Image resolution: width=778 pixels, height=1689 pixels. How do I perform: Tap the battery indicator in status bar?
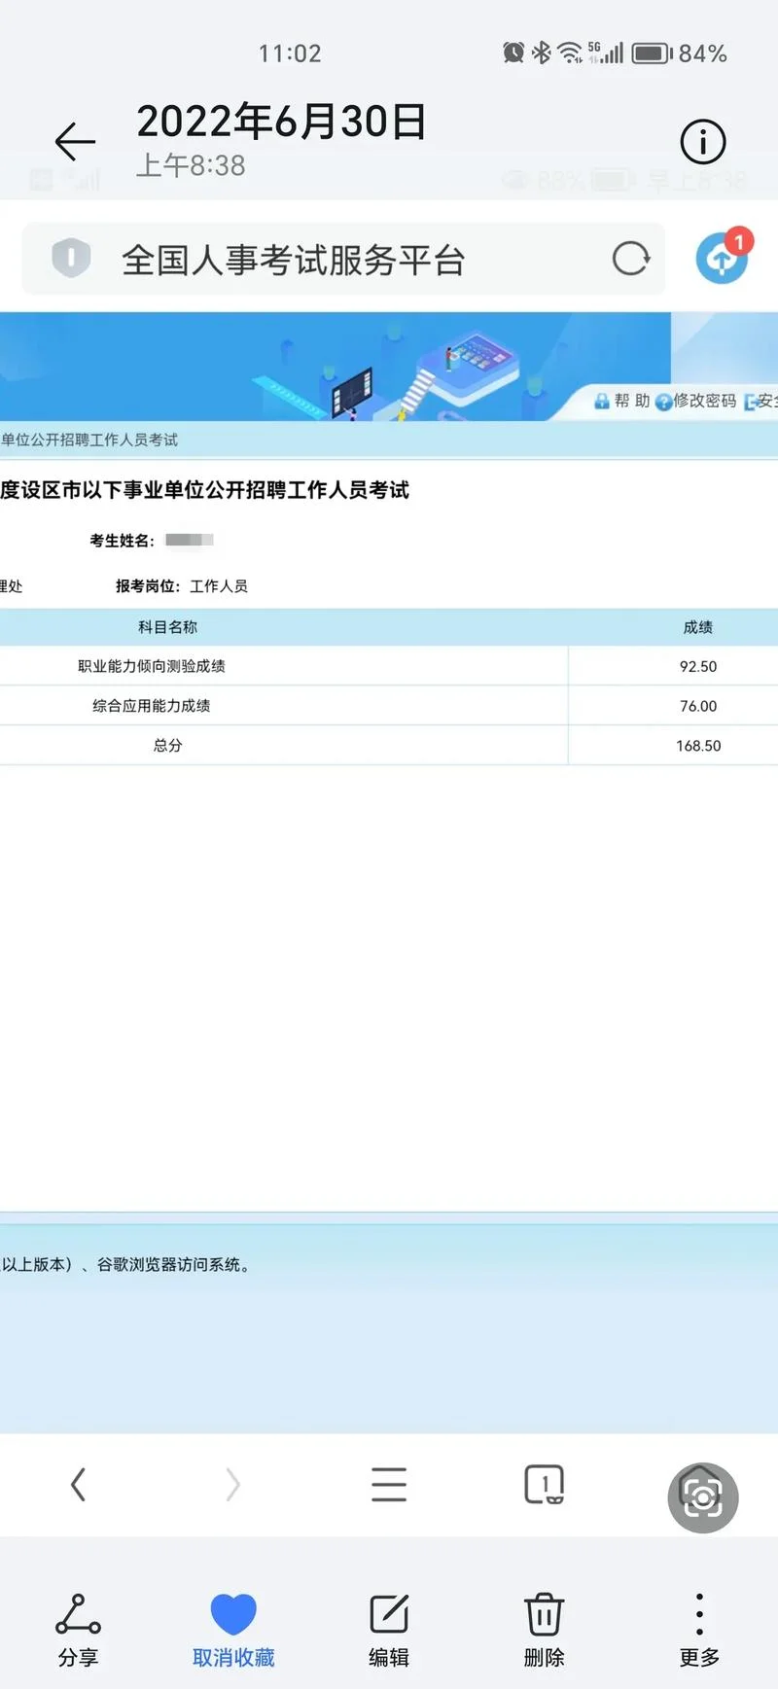point(653,53)
